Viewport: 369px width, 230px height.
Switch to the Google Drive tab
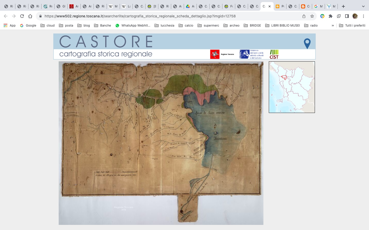[x=190, y=6]
